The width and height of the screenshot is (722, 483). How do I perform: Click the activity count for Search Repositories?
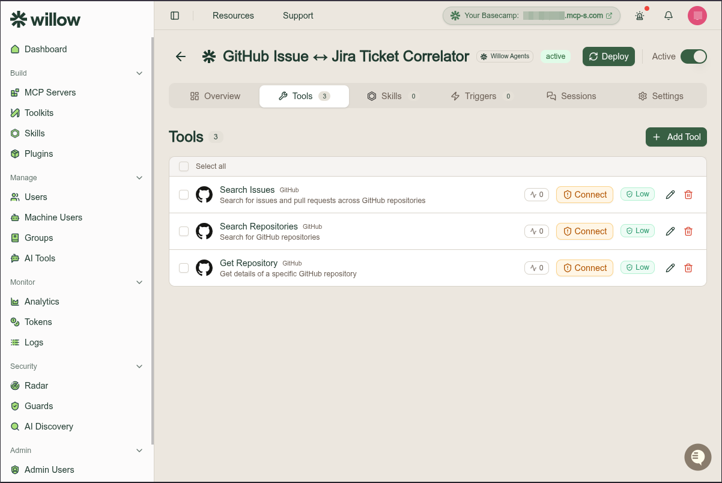coord(536,231)
